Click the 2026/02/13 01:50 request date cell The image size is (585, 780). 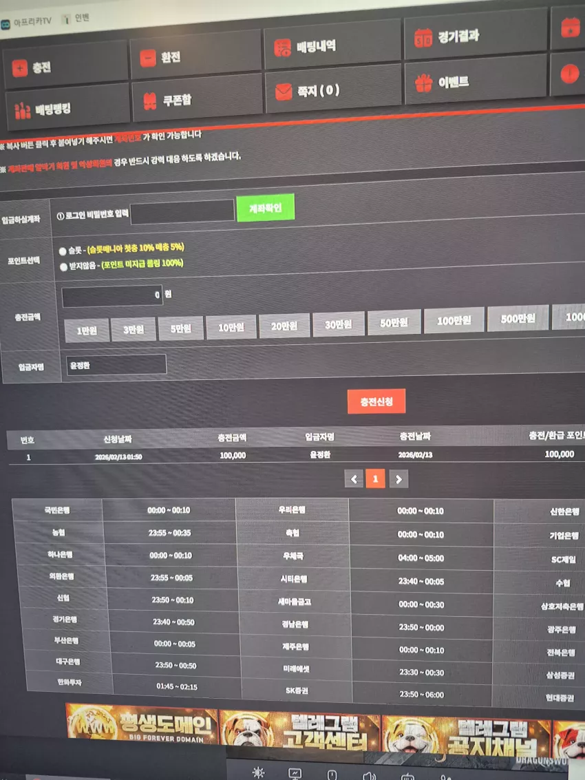point(118,457)
